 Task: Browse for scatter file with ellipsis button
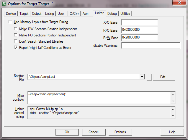click(x=149, y=77)
